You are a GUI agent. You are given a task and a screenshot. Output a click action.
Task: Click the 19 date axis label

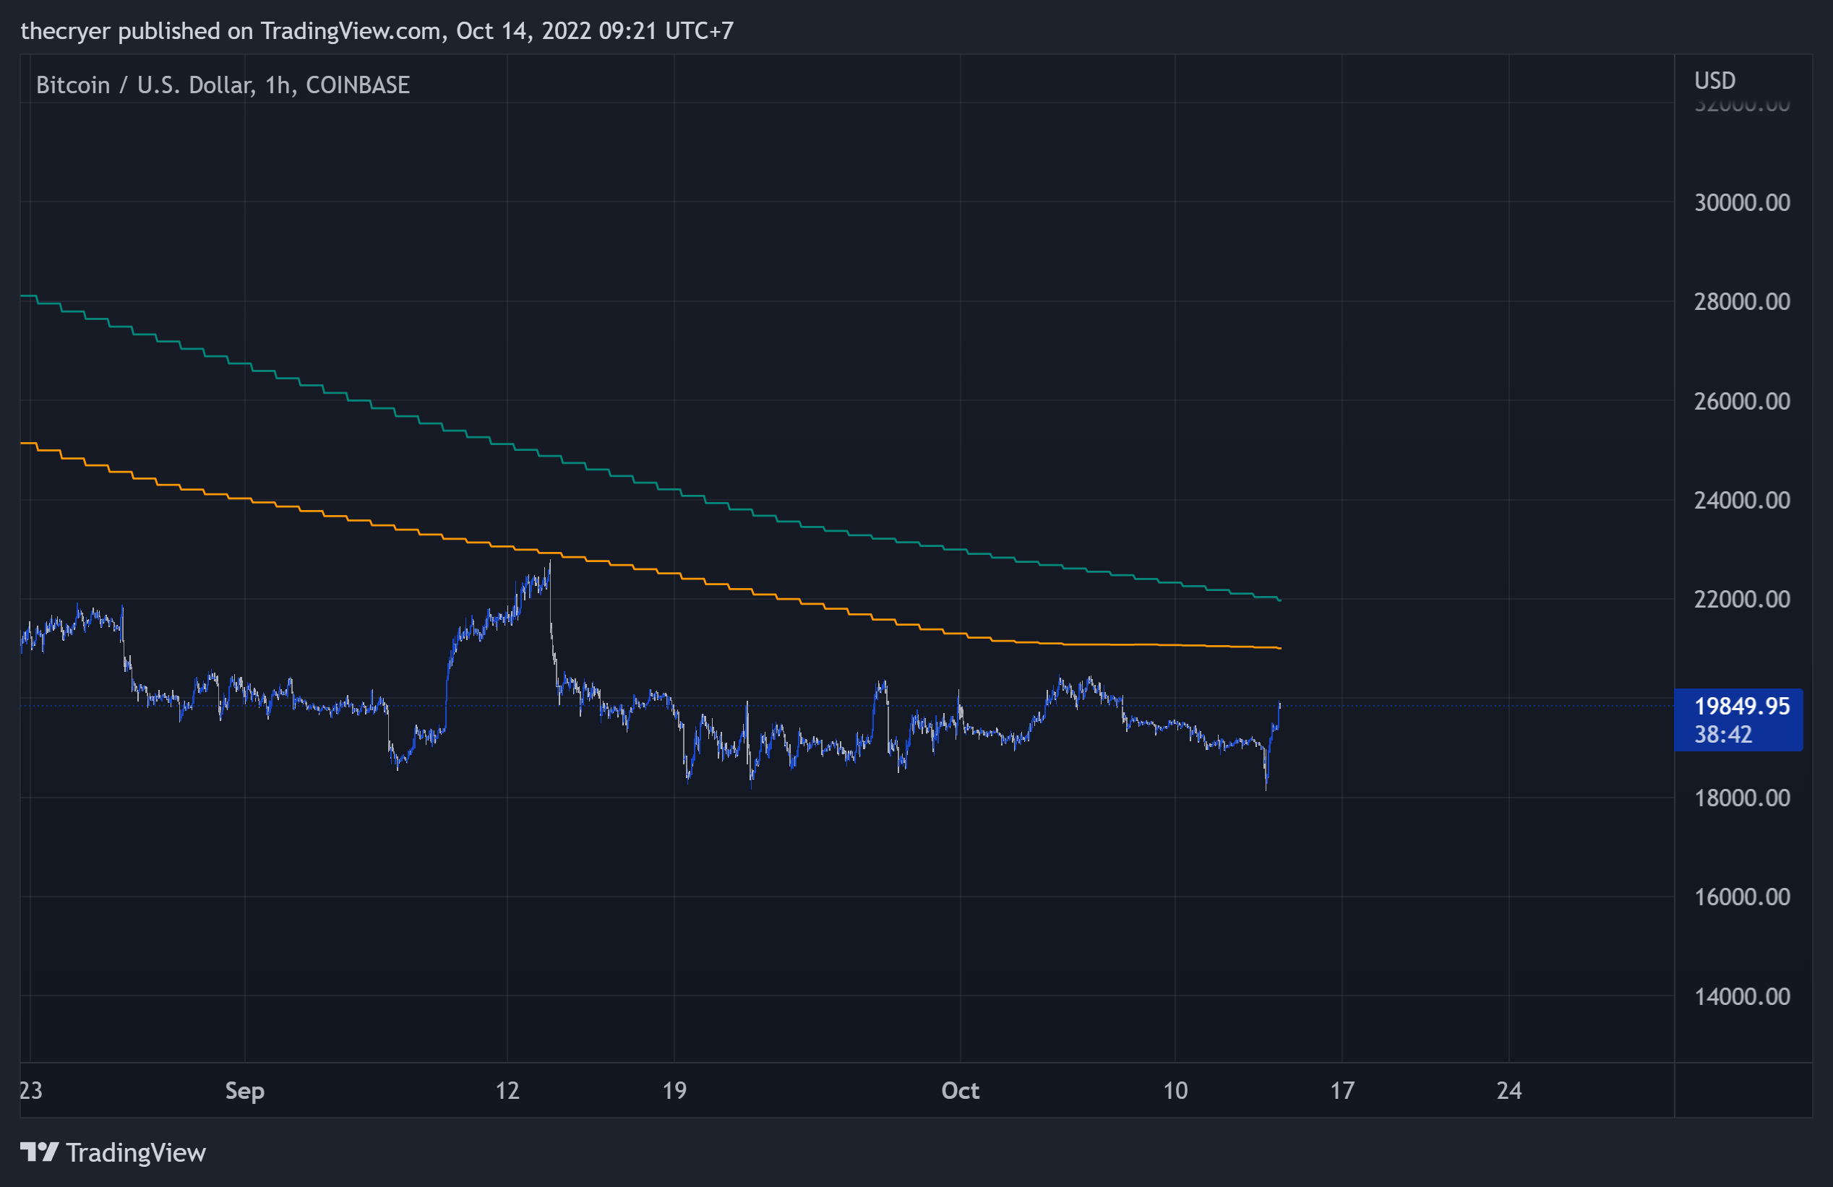674,1091
